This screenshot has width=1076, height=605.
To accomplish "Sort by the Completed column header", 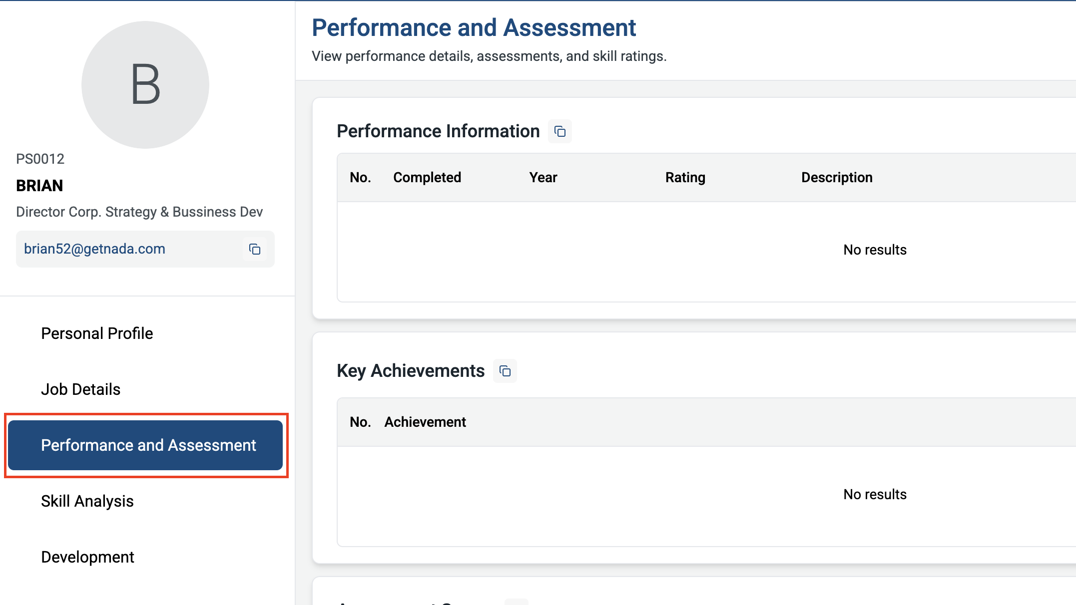I will 427,178.
